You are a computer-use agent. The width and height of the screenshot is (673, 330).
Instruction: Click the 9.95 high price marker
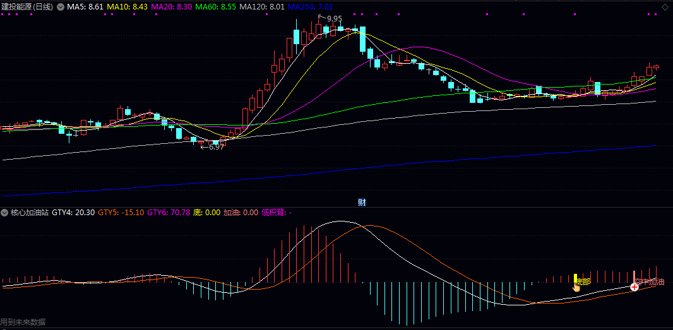tap(334, 18)
